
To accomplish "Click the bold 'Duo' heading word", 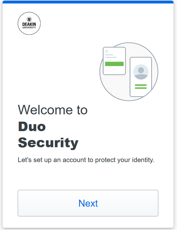I will pyautogui.click(x=32, y=126).
